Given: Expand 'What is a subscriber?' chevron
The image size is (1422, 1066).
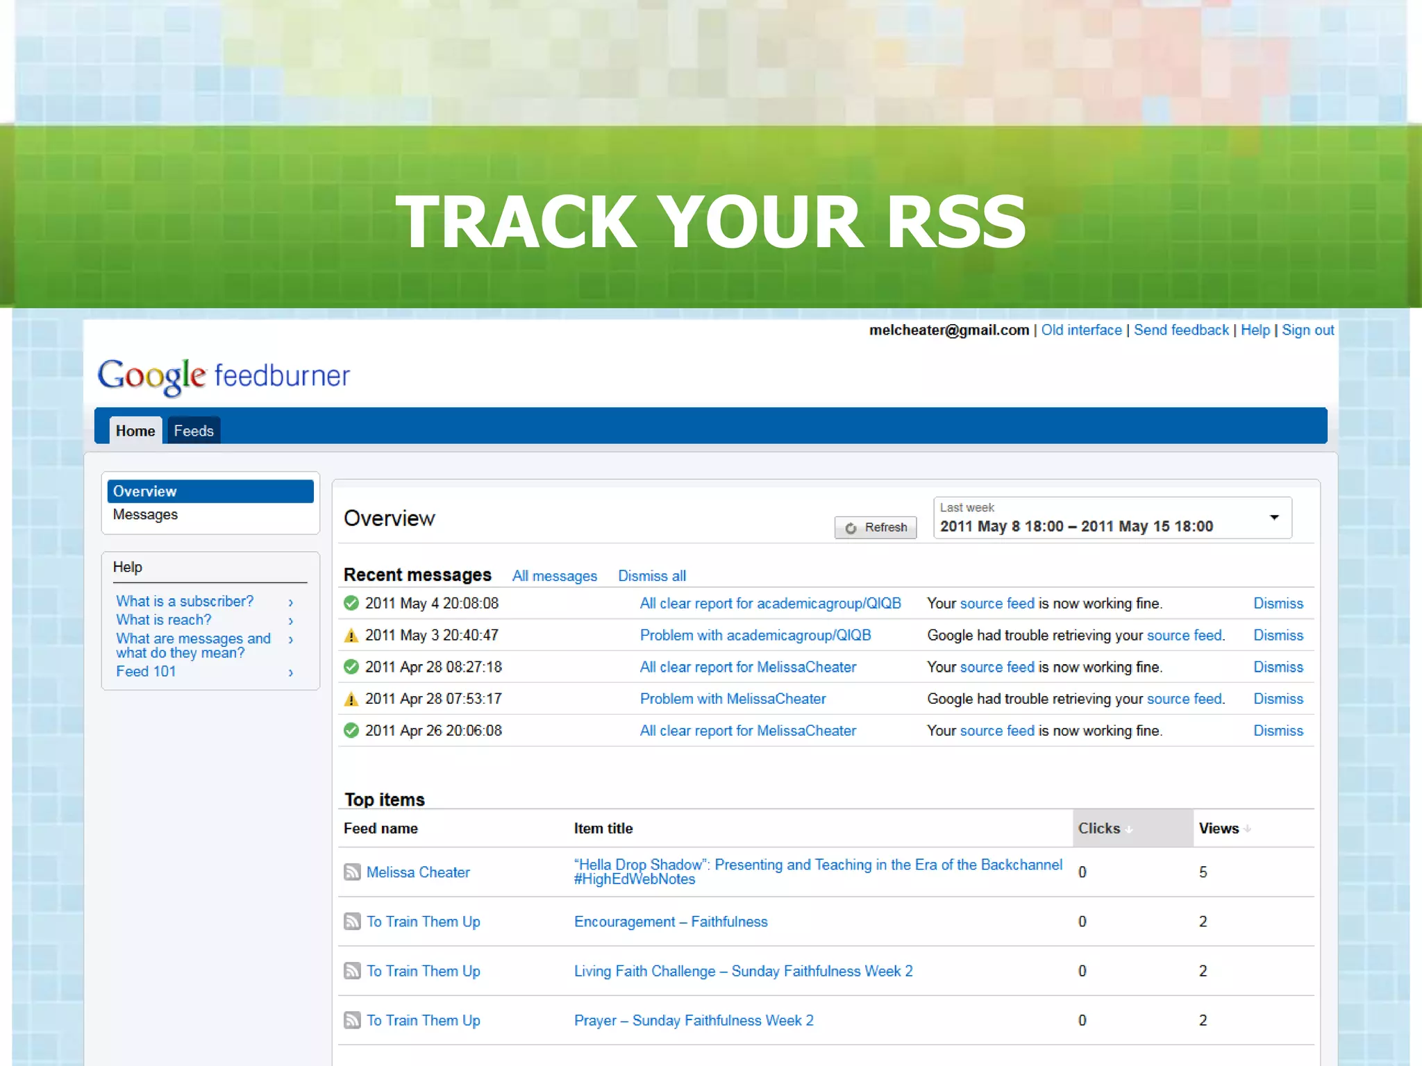Looking at the screenshot, I should point(291,602).
